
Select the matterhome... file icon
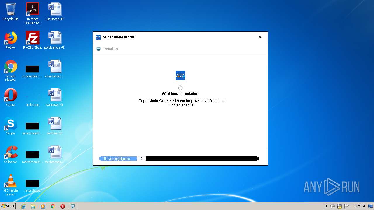pos(32,157)
